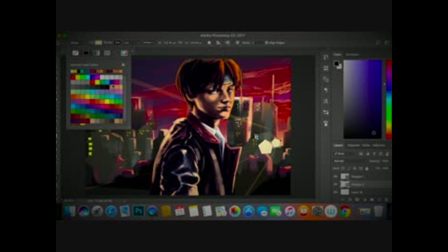The width and height of the screenshot is (448, 252).
Task: Select the Polygon 1 layer thumbnail
Action: click(x=345, y=176)
